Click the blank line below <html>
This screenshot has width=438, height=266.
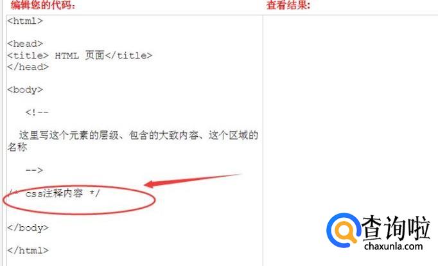tap(135, 32)
